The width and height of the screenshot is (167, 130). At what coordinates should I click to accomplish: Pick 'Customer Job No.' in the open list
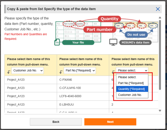[132, 95]
